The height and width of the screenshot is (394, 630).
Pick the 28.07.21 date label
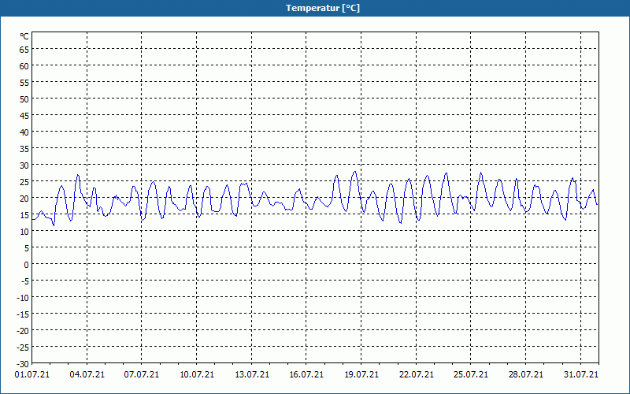(x=525, y=375)
